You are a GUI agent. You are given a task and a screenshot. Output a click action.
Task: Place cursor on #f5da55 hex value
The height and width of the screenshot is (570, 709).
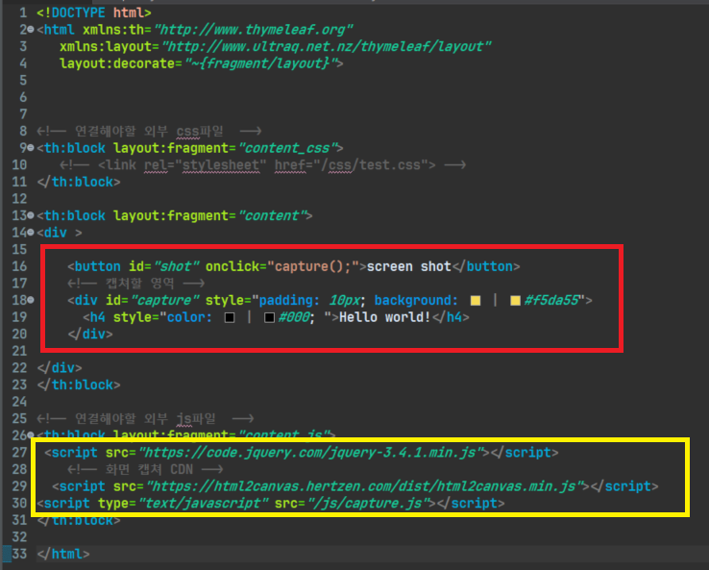point(551,301)
